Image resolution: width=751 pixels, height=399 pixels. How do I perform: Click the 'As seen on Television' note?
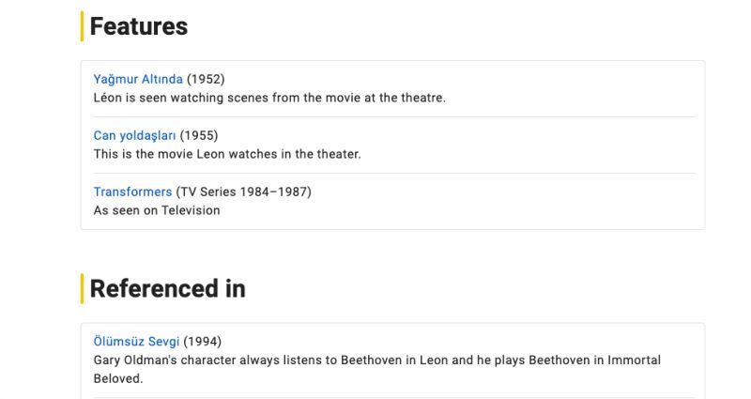tap(157, 210)
